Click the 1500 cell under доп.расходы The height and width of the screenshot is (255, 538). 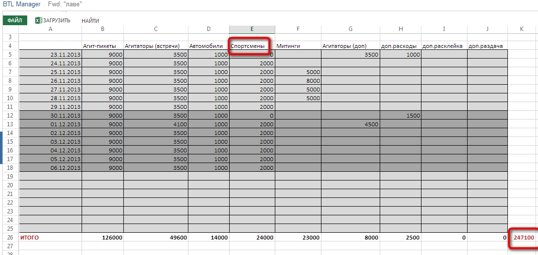pyautogui.click(x=400, y=116)
